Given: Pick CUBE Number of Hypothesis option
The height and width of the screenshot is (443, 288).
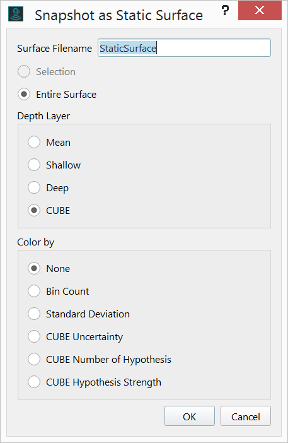Looking at the screenshot, I should (100, 359).
